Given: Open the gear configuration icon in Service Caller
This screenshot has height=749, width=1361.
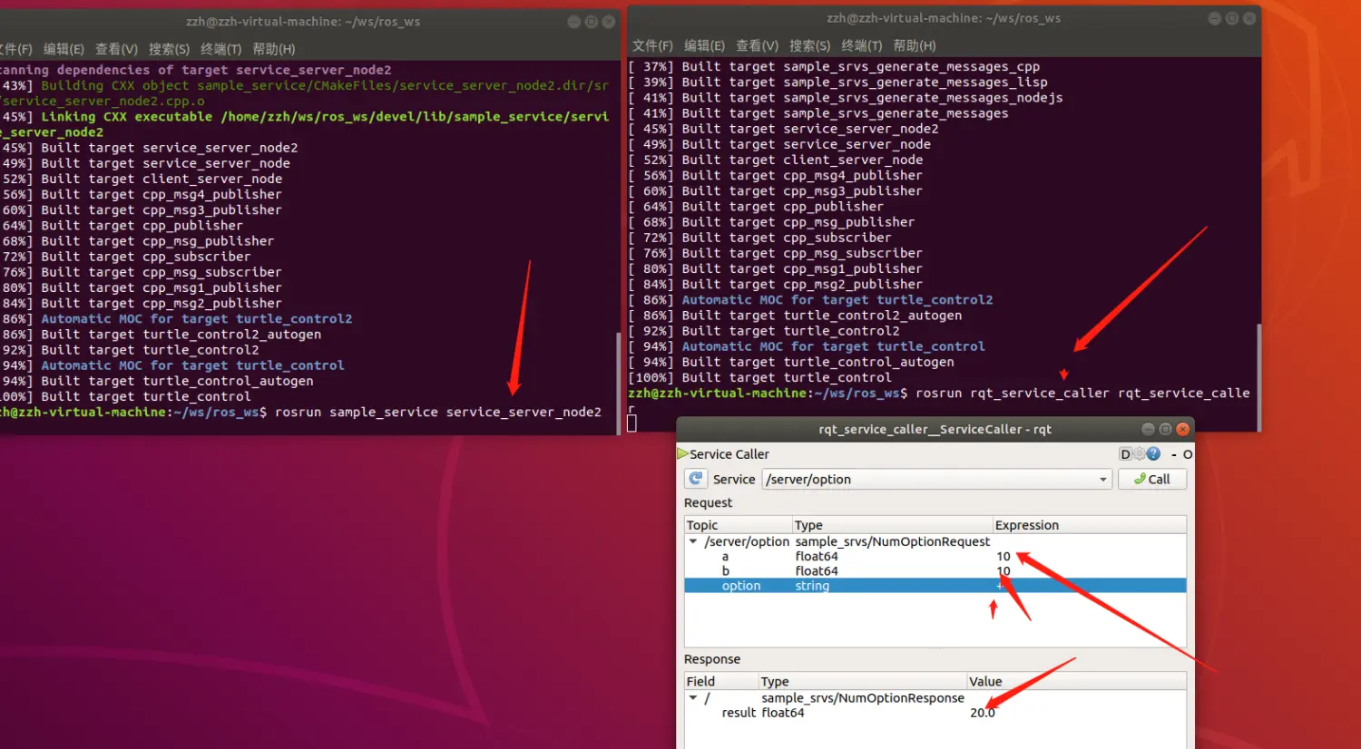Looking at the screenshot, I should point(1139,454).
